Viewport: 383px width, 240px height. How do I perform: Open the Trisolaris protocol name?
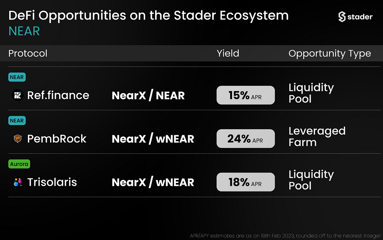tap(52, 182)
